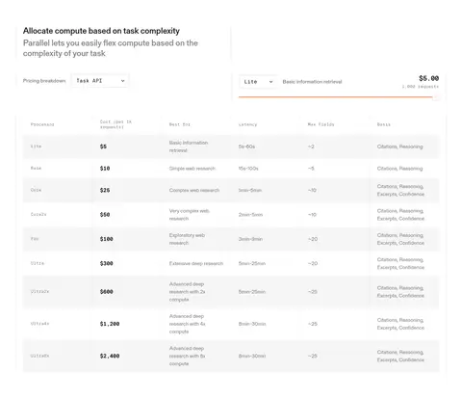Click the $1,200 cost cell
Image resolution: width=462 pixels, height=398 pixels.
[x=110, y=324]
